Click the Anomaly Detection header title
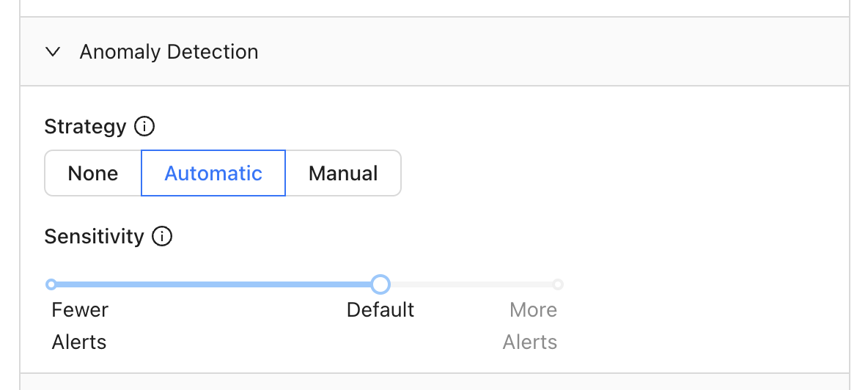This screenshot has width=868, height=390. pos(169,52)
